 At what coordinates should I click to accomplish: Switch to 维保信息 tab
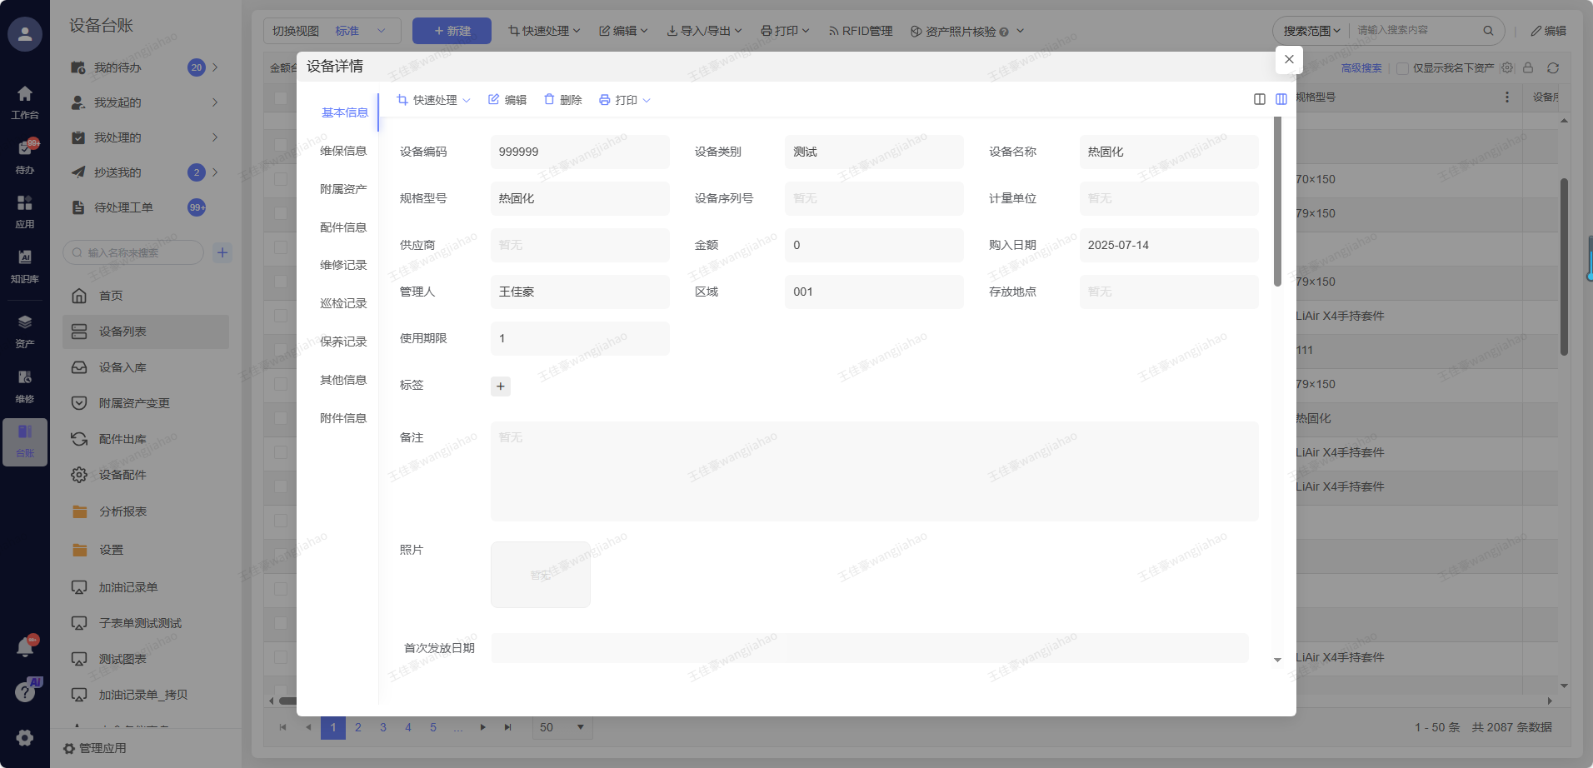(343, 151)
